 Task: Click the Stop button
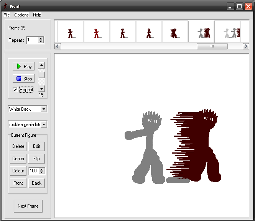23,79
